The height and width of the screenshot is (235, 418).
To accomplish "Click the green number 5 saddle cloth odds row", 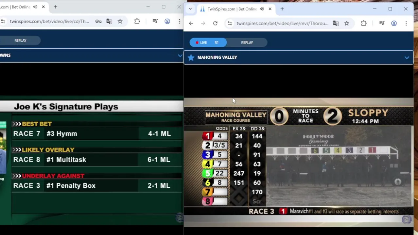I will coord(214,173).
